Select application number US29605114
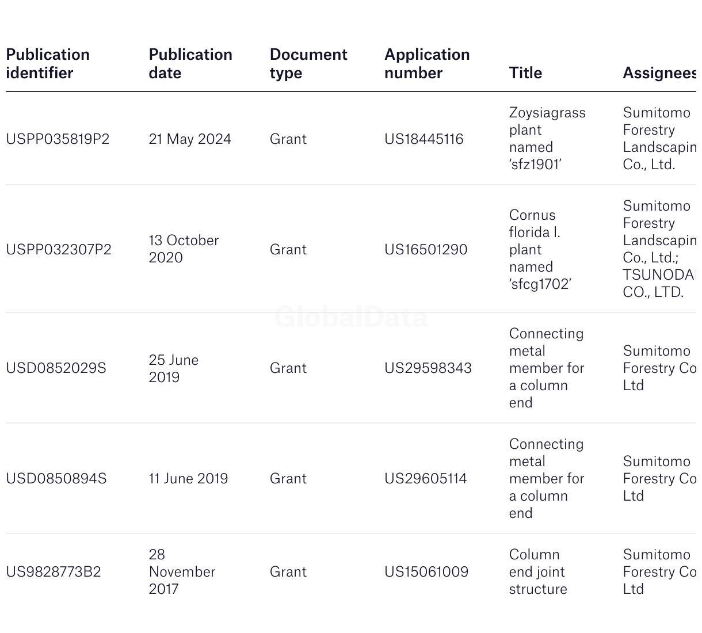Viewport: 702px width, 633px height. tap(426, 479)
